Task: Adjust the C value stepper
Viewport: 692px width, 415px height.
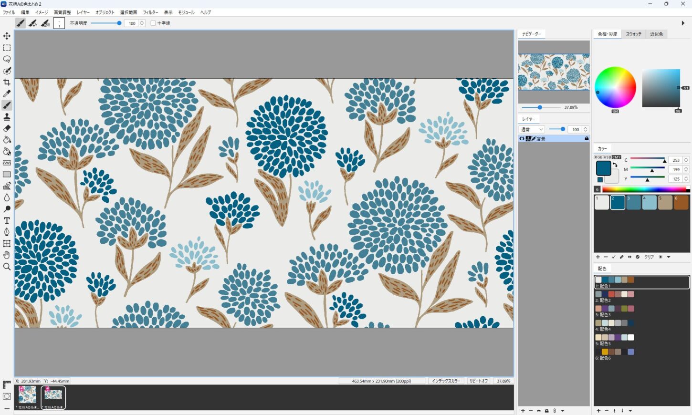Action: pos(686,160)
